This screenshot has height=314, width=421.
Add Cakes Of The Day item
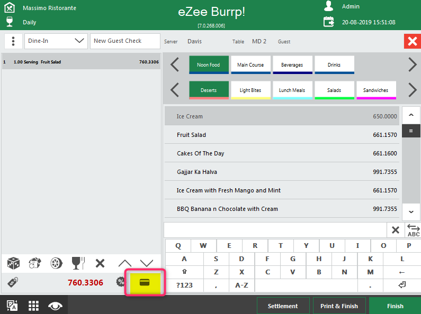click(x=282, y=153)
